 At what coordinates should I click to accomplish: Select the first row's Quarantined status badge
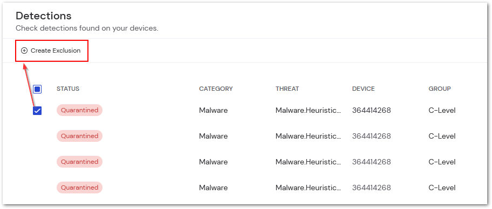(79, 110)
